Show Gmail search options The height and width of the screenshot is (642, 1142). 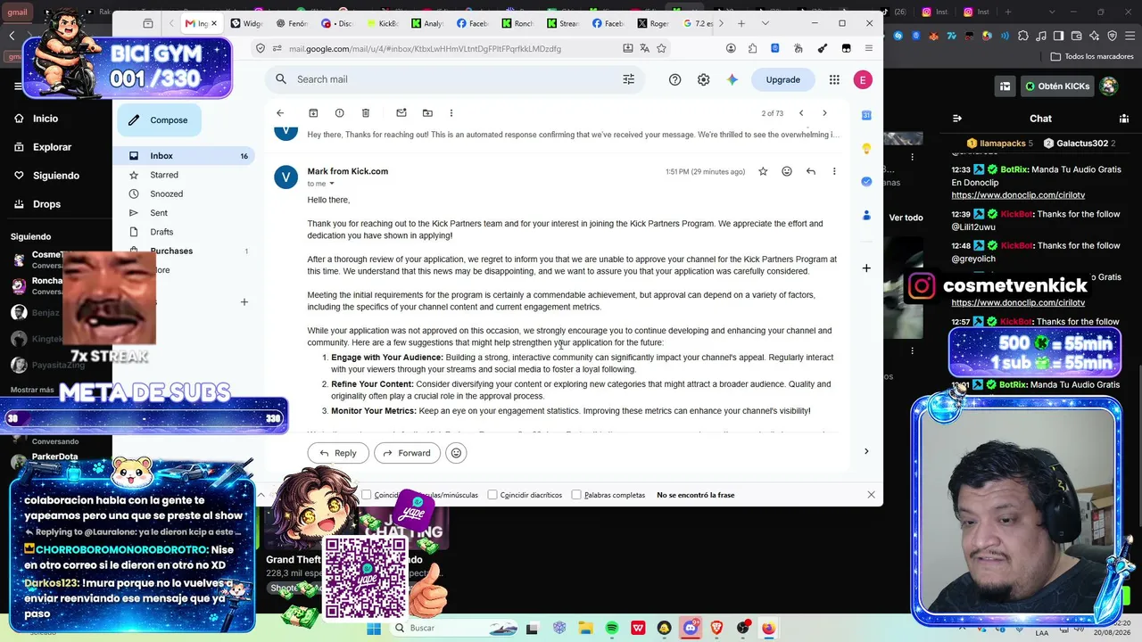click(629, 79)
